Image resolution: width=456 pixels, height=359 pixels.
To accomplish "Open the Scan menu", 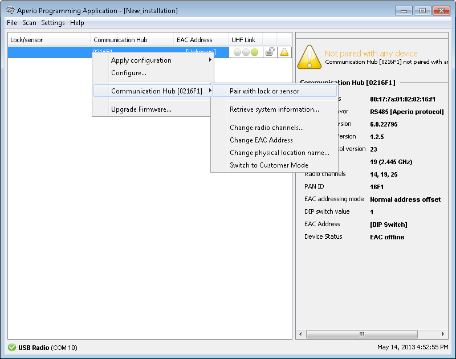I will pyautogui.click(x=30, y=23).
